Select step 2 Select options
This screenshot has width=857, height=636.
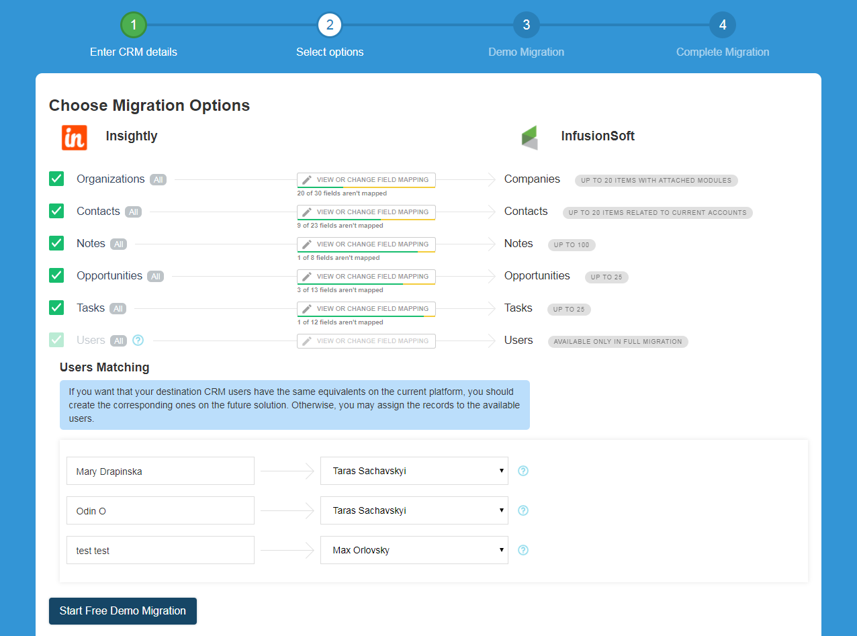click(x=330, y=26)
